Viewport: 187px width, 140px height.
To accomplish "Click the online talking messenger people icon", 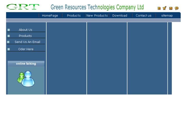I will tap(26, 79).
